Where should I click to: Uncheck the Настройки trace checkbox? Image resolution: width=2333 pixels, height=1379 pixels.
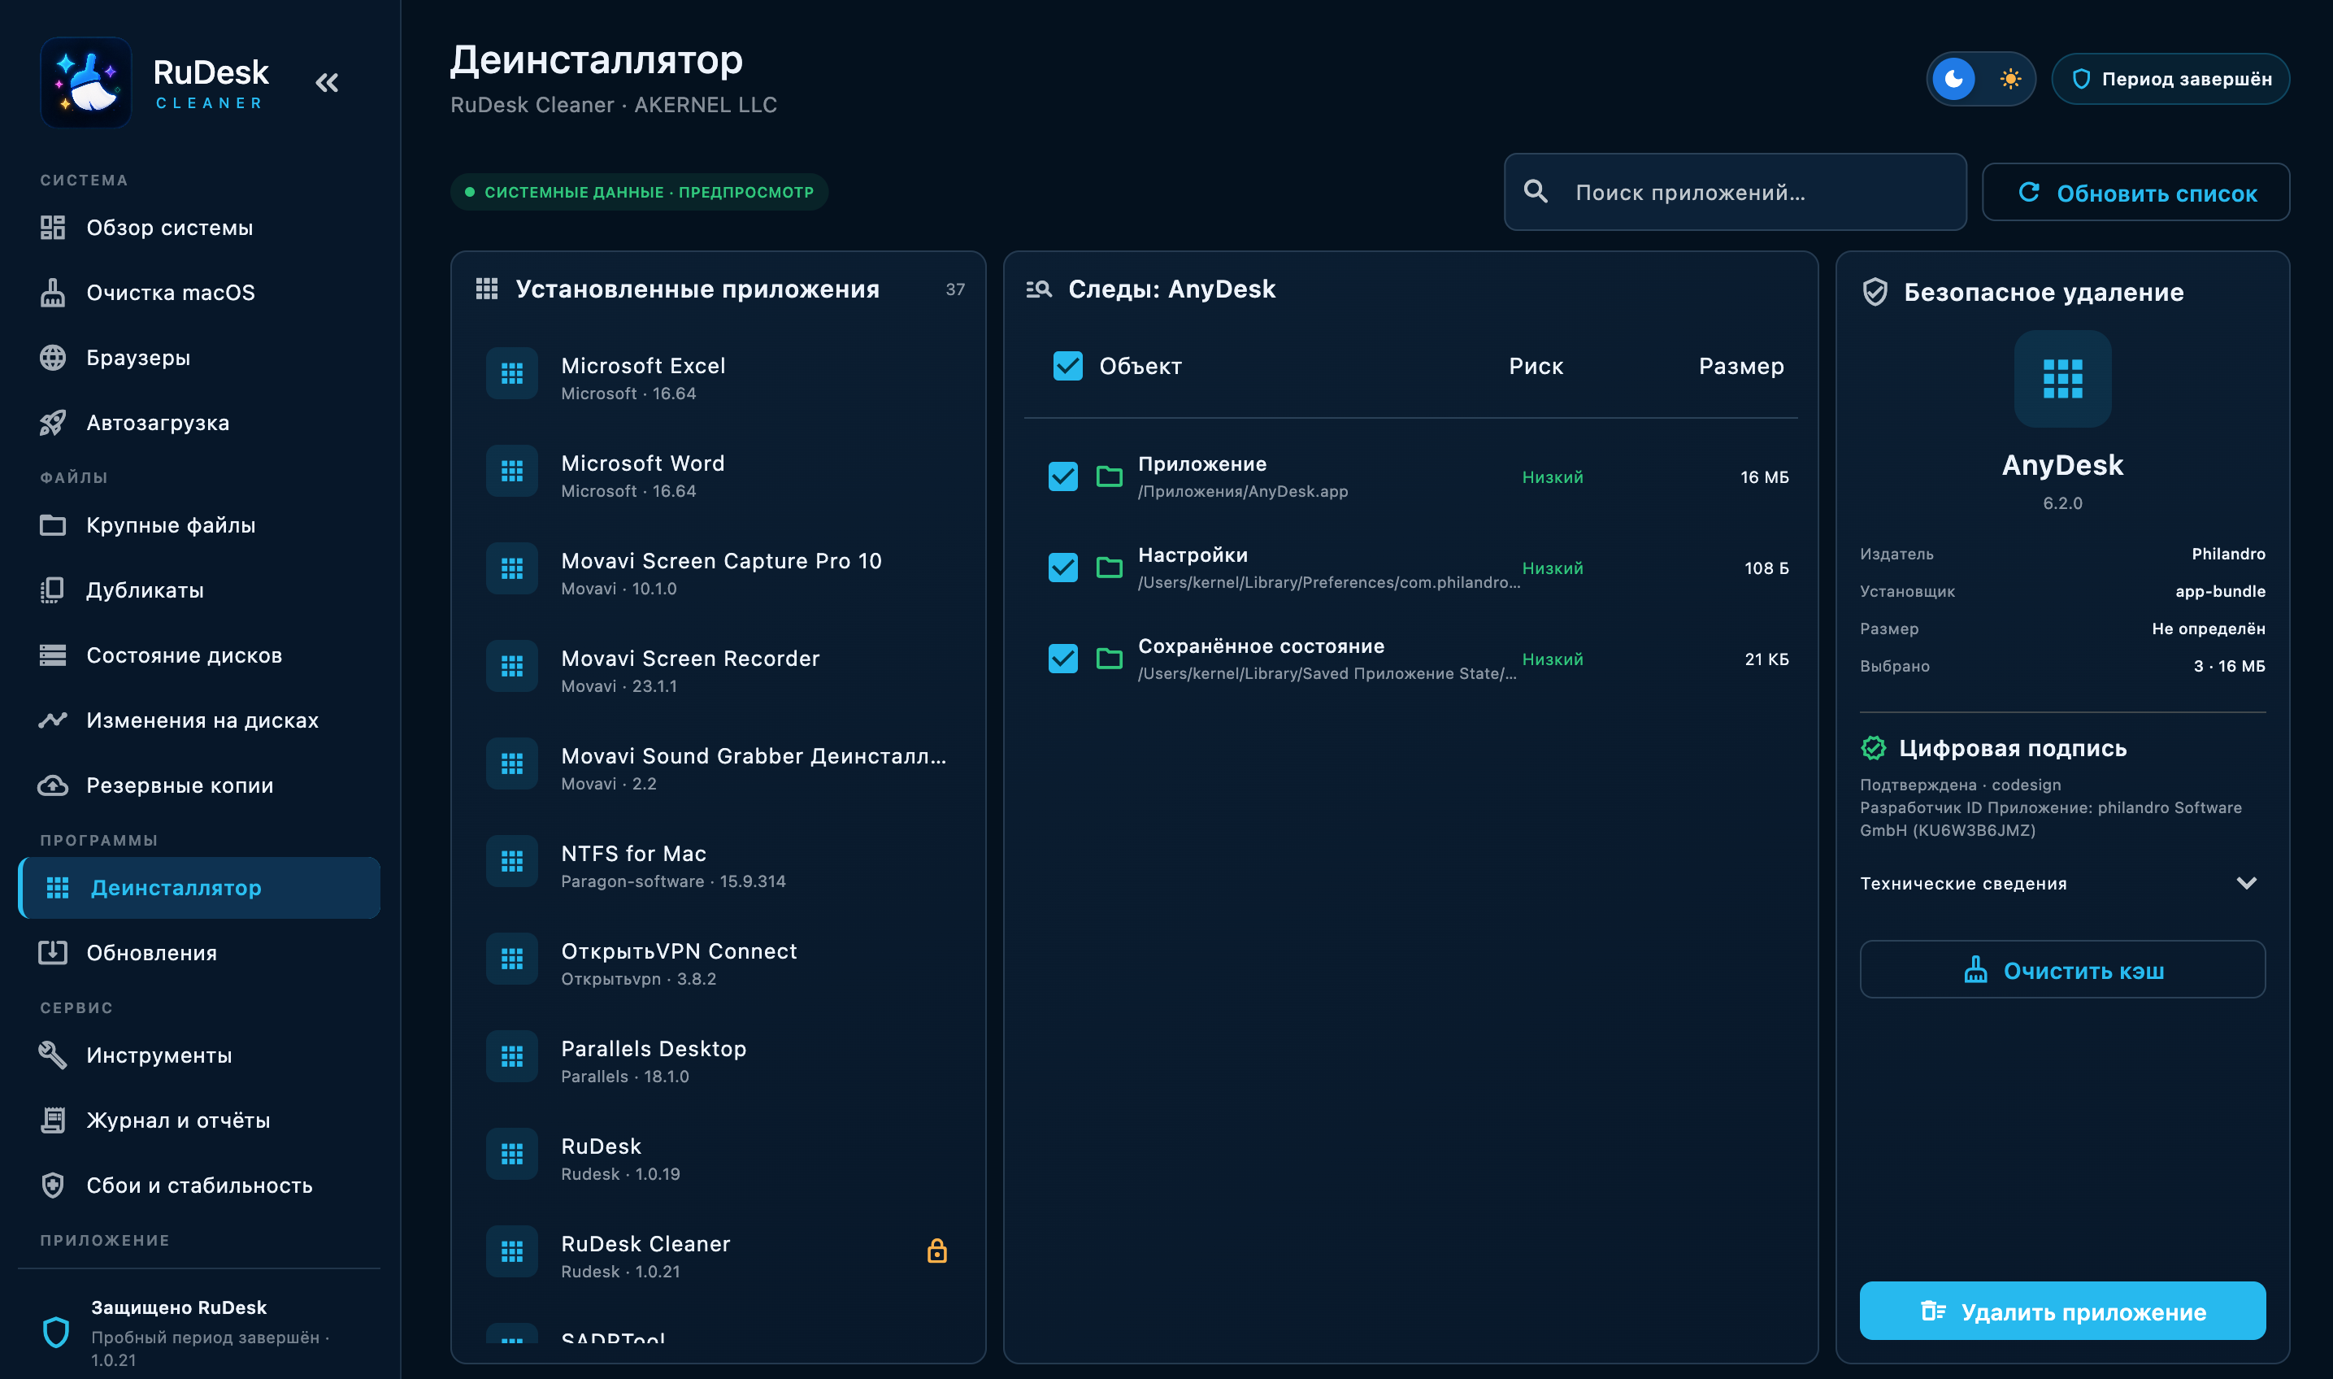[1062, 568]
